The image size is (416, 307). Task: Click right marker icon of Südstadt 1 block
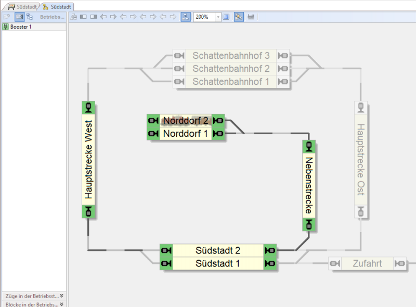coord(270,264)
